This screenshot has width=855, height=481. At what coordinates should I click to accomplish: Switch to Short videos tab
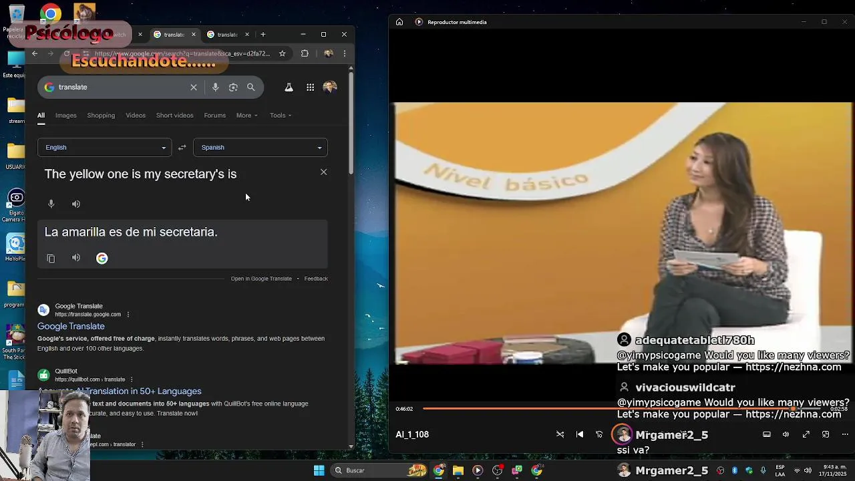[174, 116]
